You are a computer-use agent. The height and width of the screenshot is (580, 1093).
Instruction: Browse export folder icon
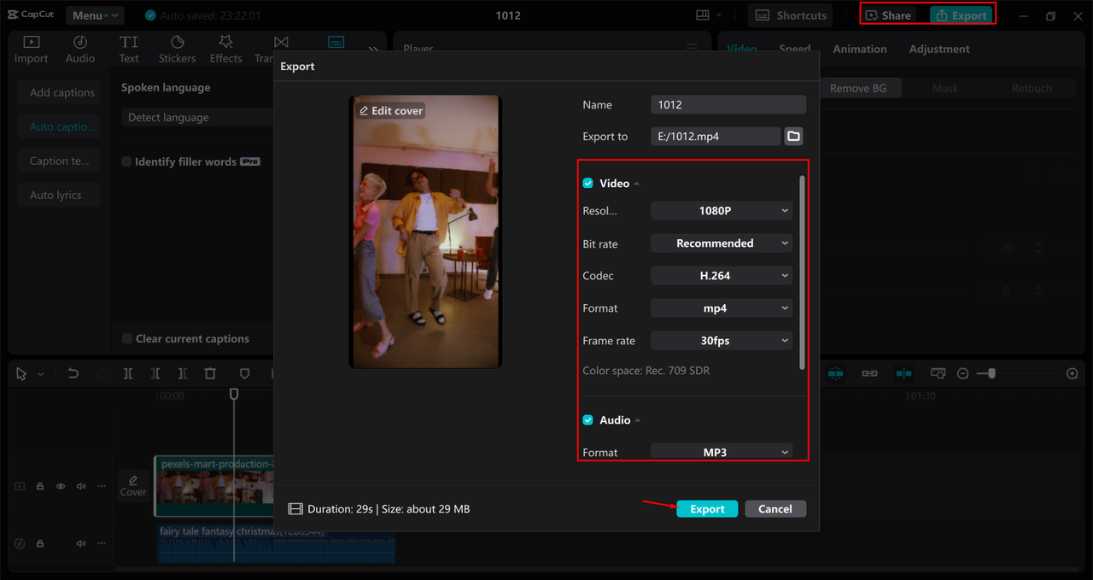click(x=793, y=137)
